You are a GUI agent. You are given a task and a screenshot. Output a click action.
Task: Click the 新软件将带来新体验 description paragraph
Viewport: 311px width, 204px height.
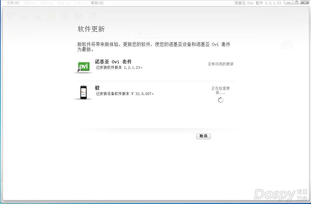click(x=154, y=47)
